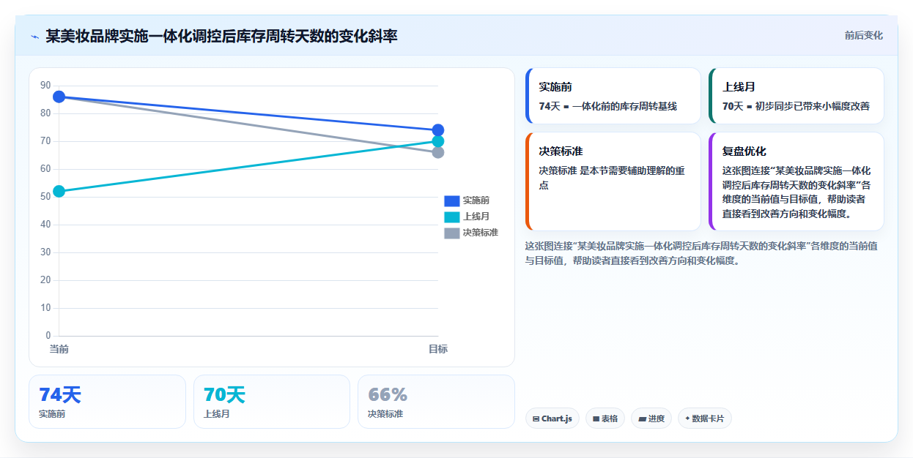Viewport: 913px width, 458px height.
Task: Click the blue 实施前 data point at 目标
Action: pyautogui.click(x=438, y=130)
